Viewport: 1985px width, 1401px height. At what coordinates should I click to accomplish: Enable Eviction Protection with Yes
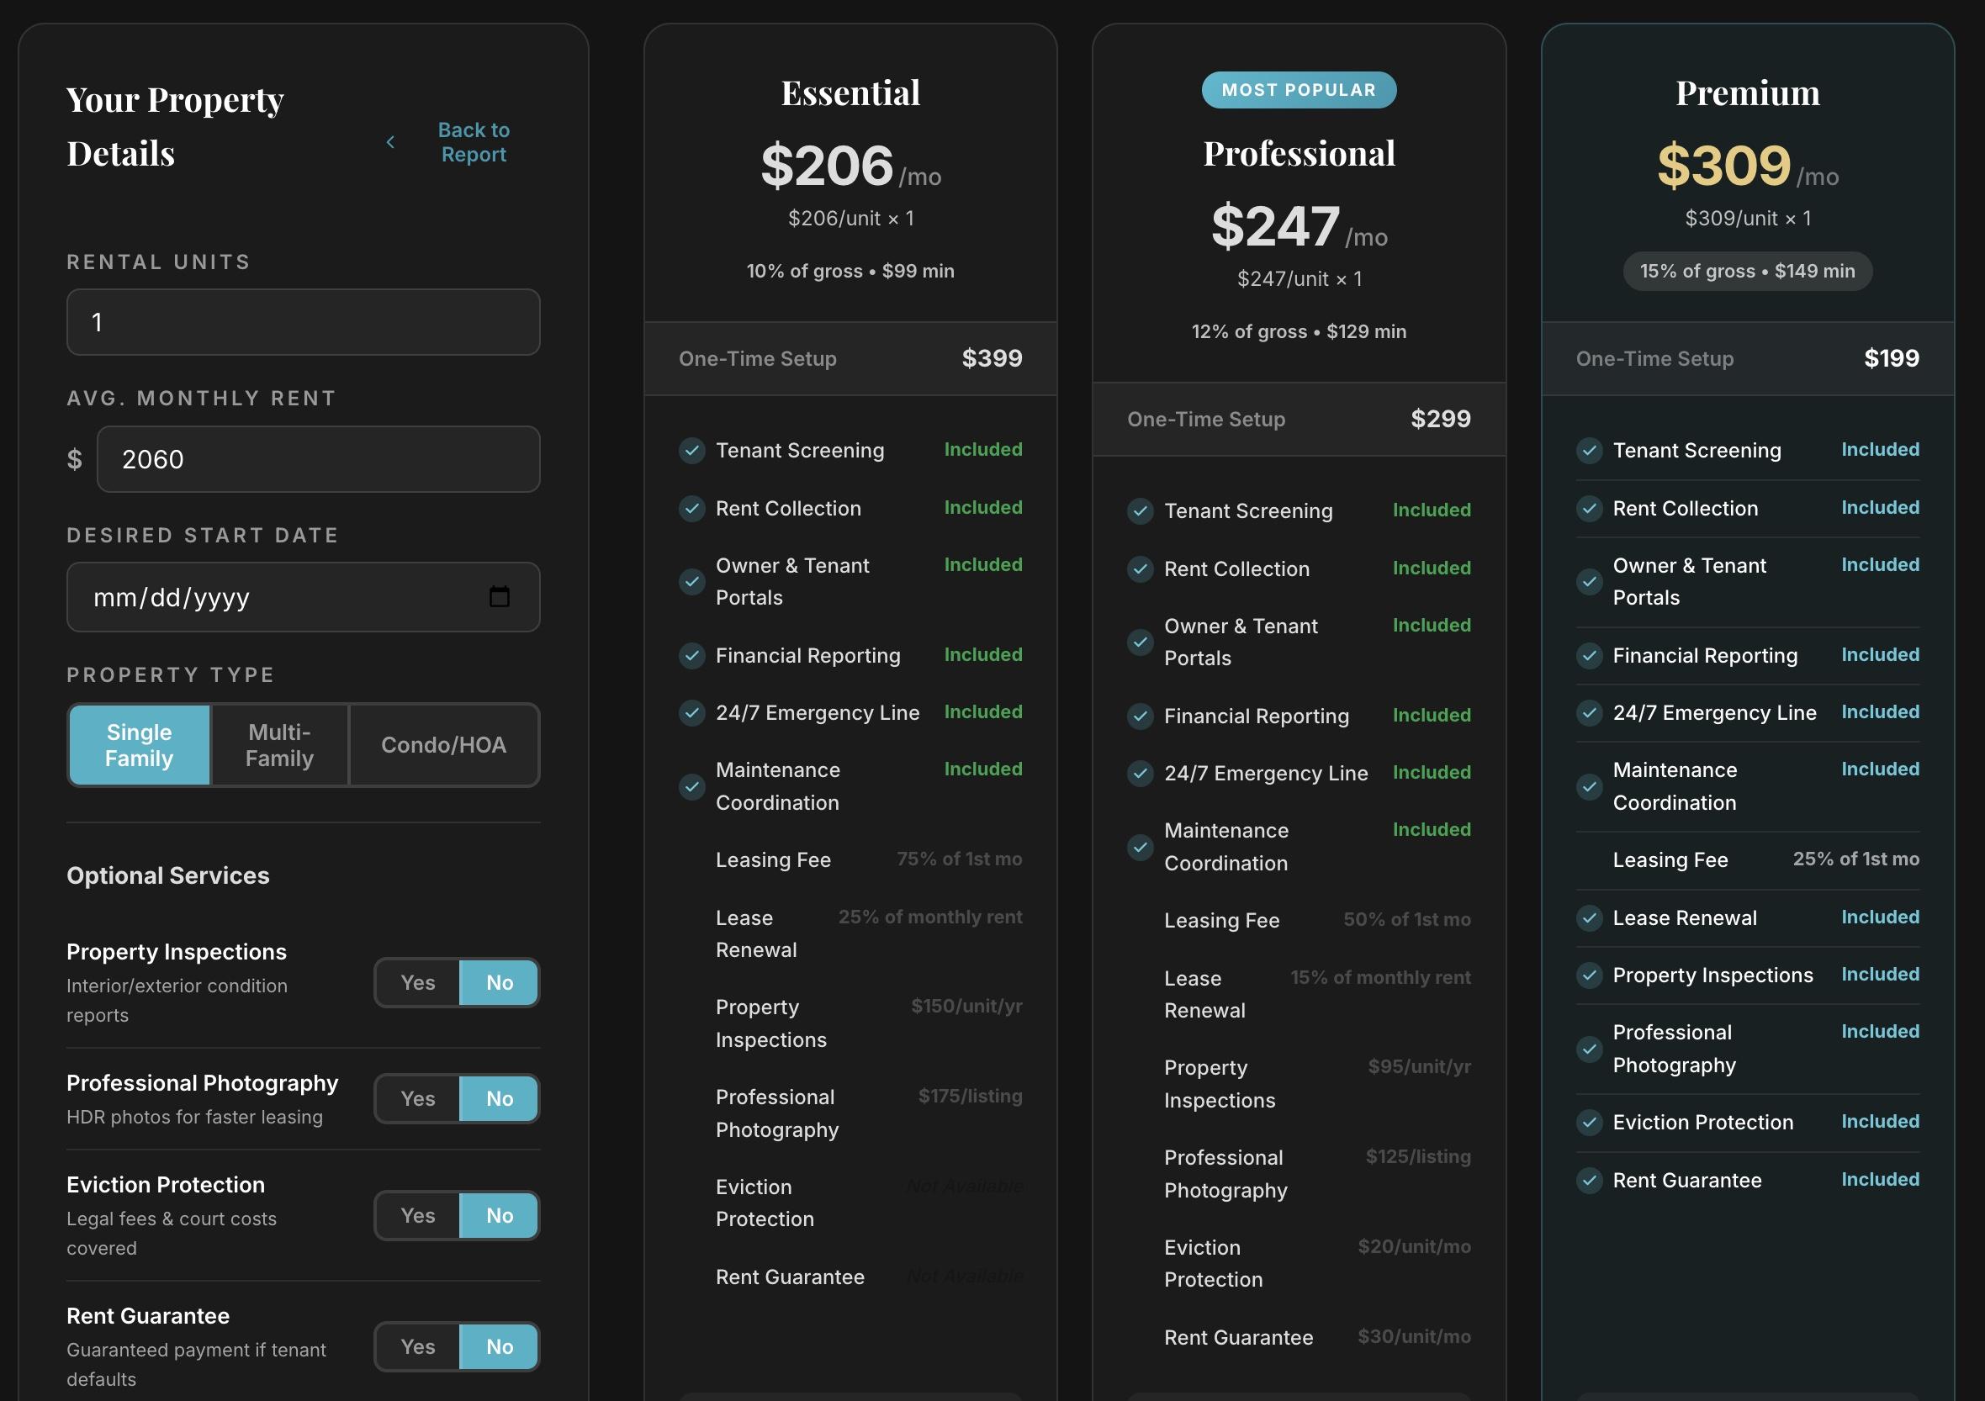pyautogui.click(x=417, y=1215)
